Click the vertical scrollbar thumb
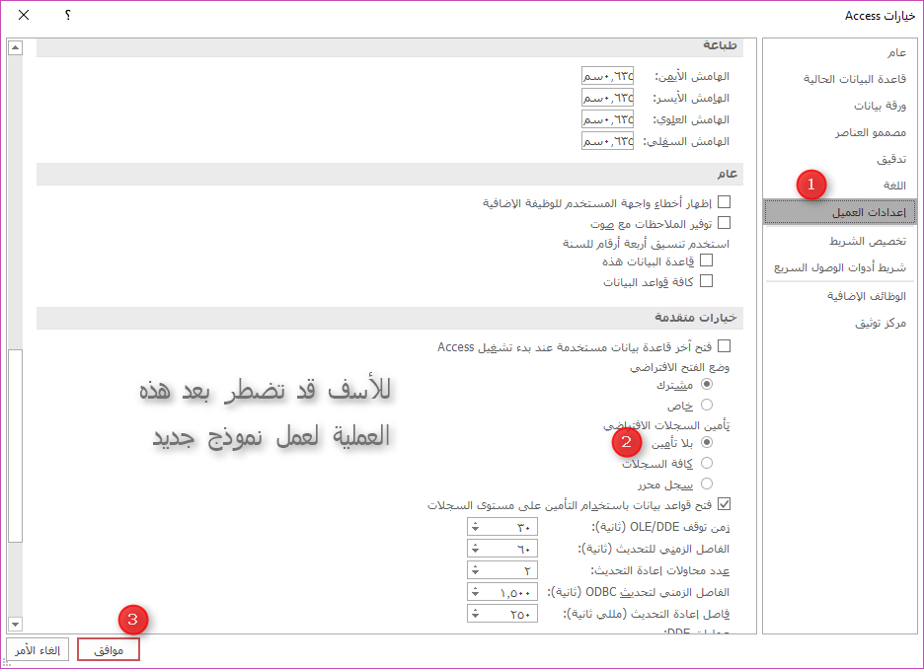The image size is (924, 669). coord(16,446)
